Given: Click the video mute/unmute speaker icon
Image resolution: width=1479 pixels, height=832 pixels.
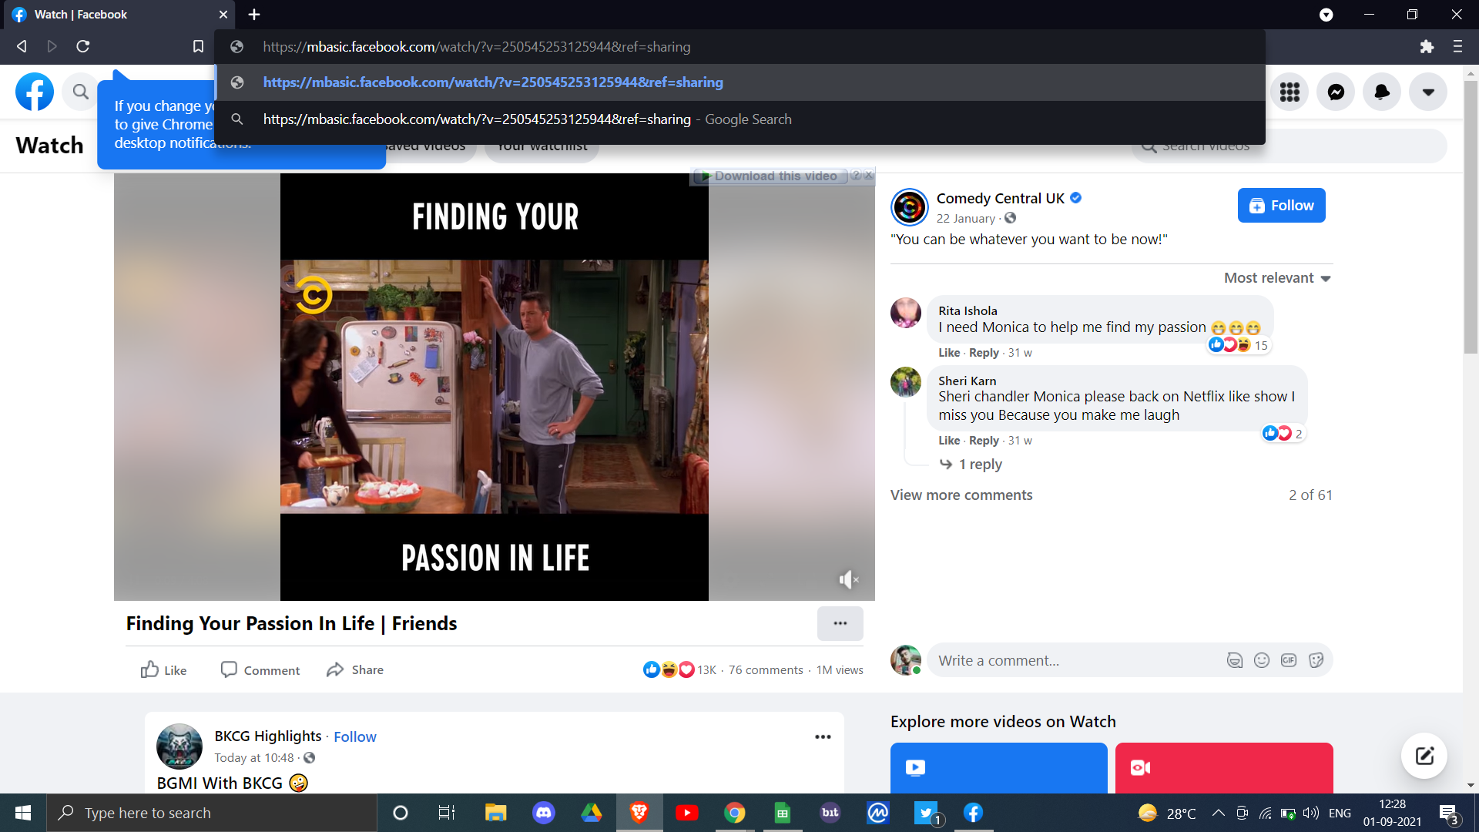Looking at the screenshot, I should coord(849,579).
